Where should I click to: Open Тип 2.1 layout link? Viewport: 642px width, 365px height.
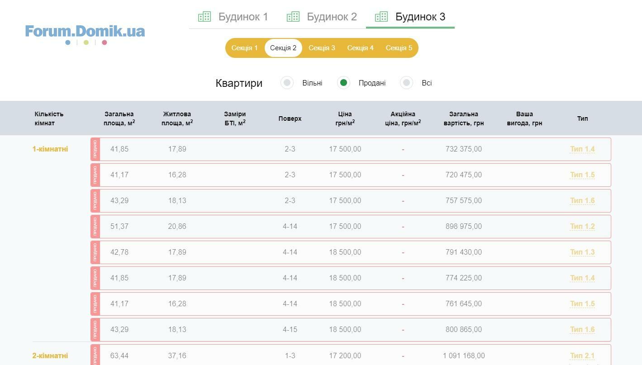(x=582, y=356)
